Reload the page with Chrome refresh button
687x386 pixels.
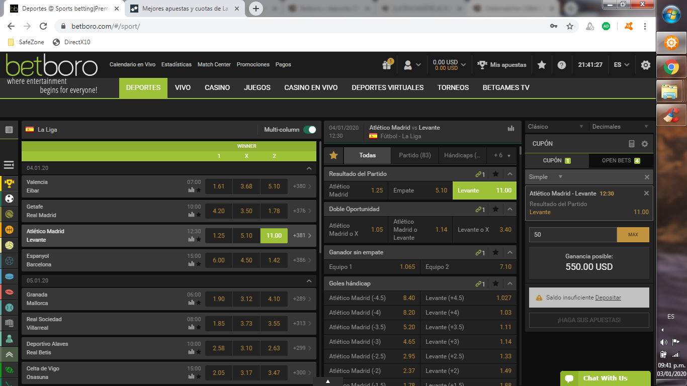point(43,26)
